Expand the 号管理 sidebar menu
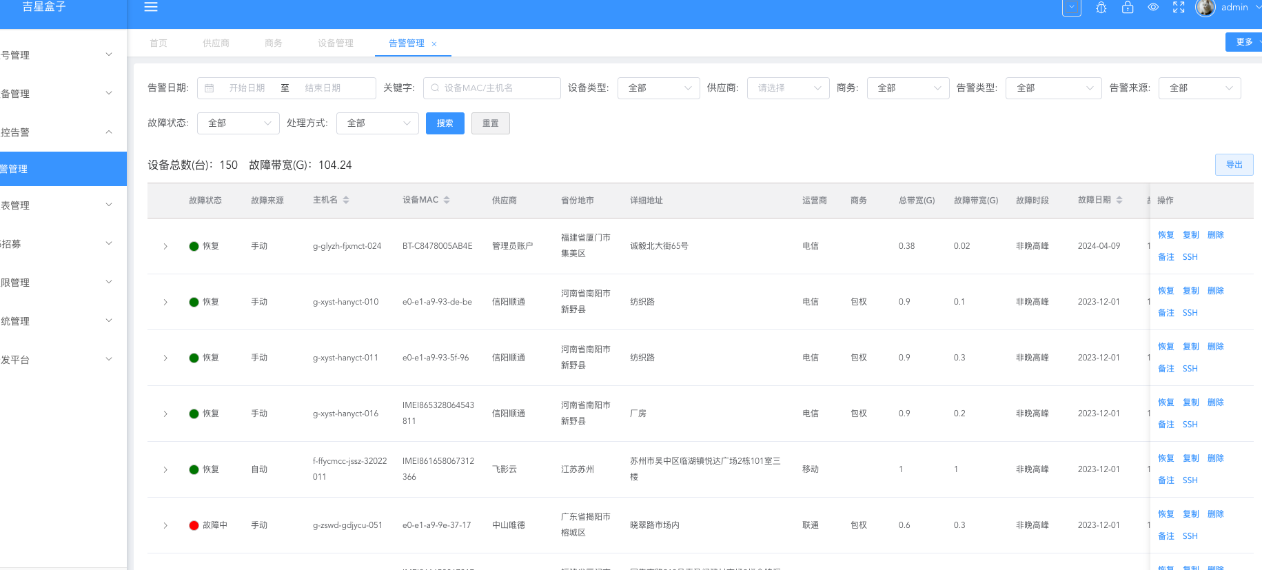The image size is (1262, 570). (x=63, y=55)
